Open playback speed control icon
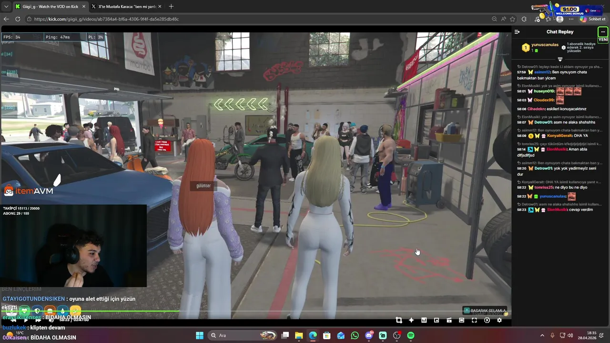This screenshot has height=343, width=610. (x=487, y=320)
